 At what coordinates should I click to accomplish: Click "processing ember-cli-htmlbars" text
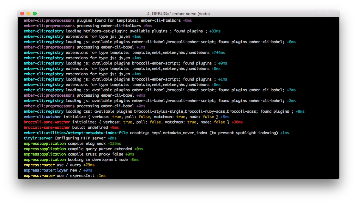109,26
